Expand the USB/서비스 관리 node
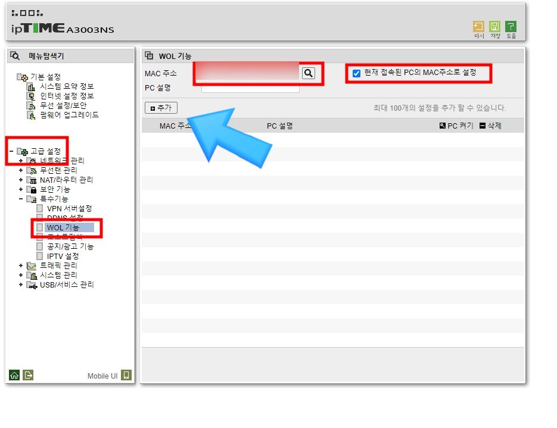 [21, 285]
